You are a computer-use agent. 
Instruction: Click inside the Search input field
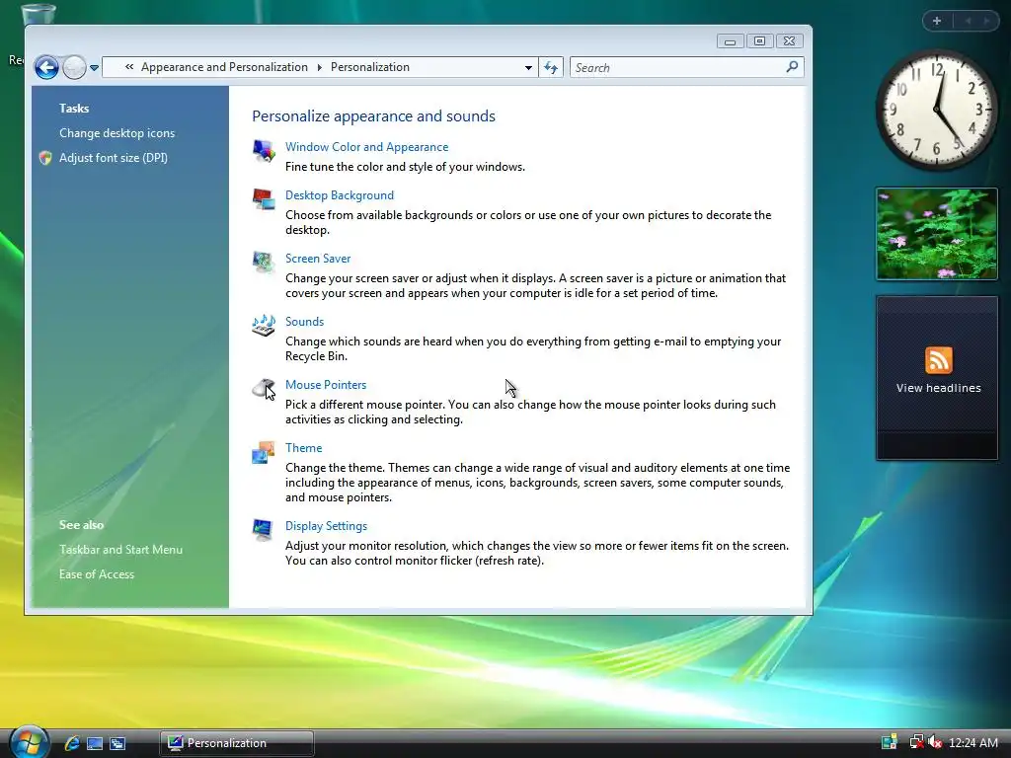tap(677, 67)
